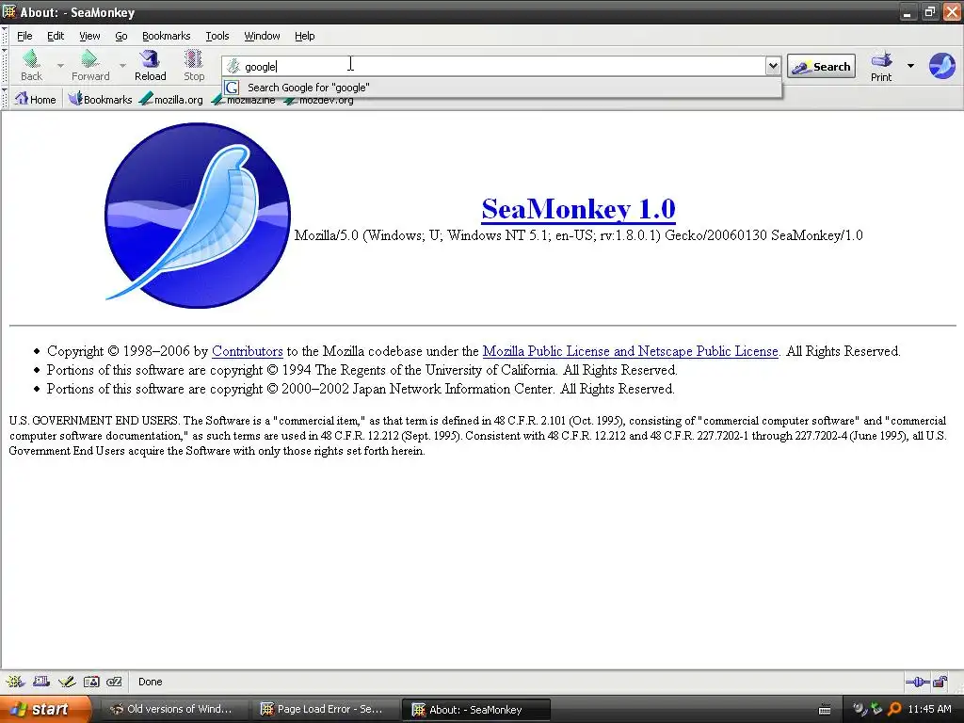Open the mozilla.org bookmark
Screen dimensions: 964x723
(x=171, y=99)
